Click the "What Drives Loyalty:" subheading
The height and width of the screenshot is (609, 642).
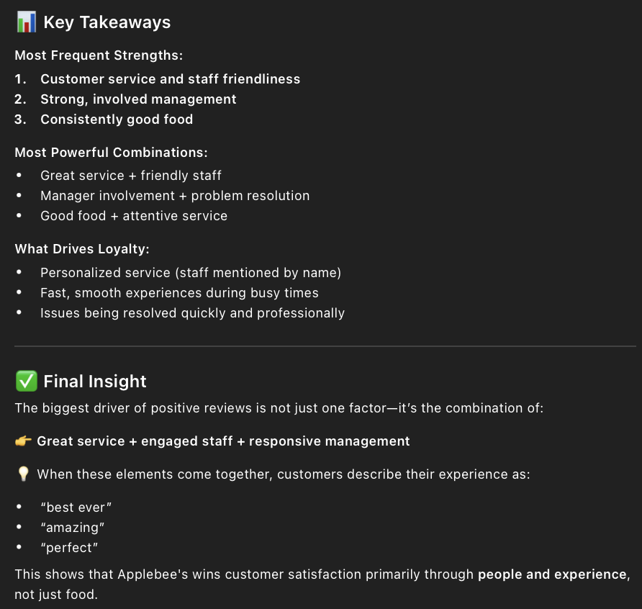(x=82, y=249)
